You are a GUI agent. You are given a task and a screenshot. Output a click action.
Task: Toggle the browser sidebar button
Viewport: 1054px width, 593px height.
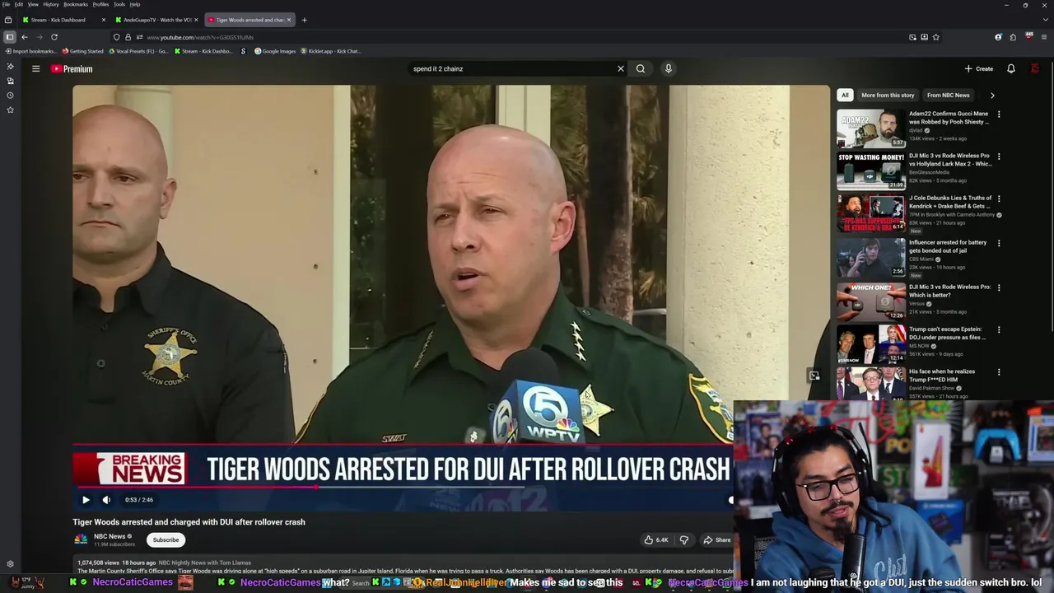click(x=9, y=37)
